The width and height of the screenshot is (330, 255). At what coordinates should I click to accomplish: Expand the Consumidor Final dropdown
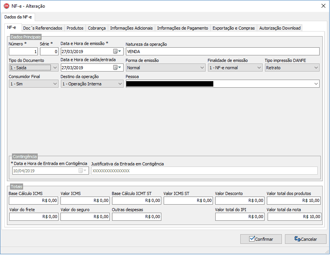[x=55, y=84]
